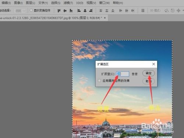184x138 pixels.
Task: Distribute top edges icon
Action: (x=101, y=11)
